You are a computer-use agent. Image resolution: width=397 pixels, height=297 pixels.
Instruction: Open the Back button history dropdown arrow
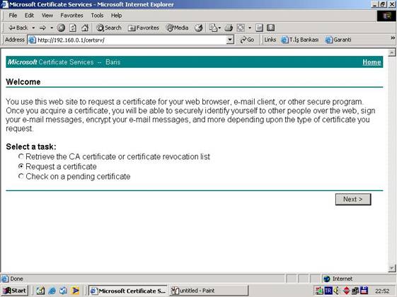pos(33,28)
